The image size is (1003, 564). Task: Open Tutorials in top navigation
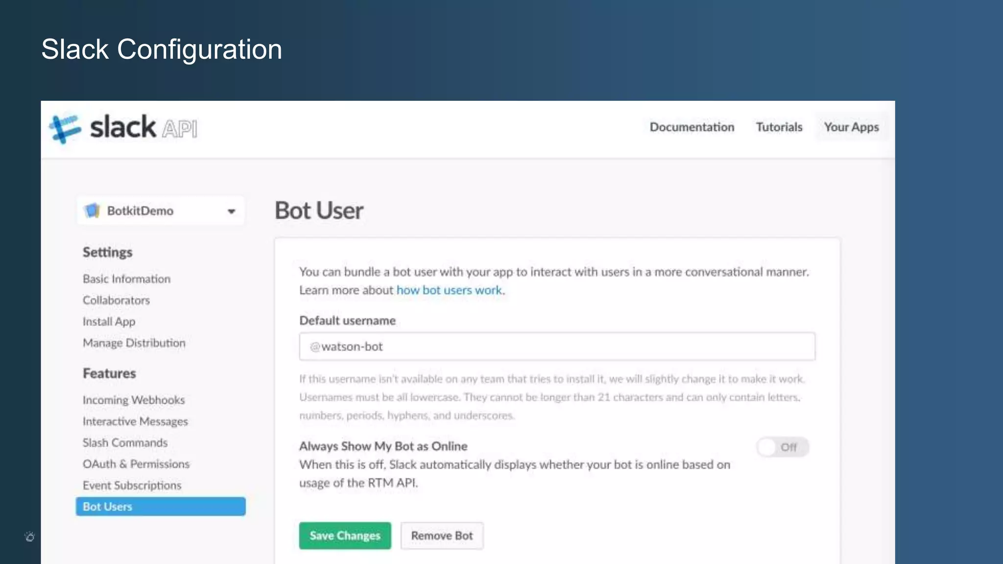point(779,127)
